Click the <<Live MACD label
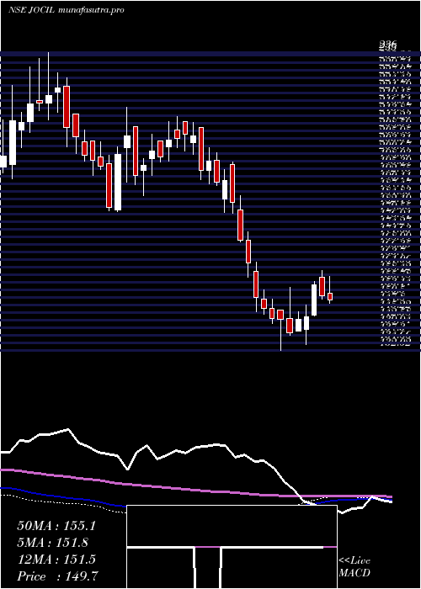The height and width of the screenshot is (589, 421). pyautogui.click(x=354, y=567)
